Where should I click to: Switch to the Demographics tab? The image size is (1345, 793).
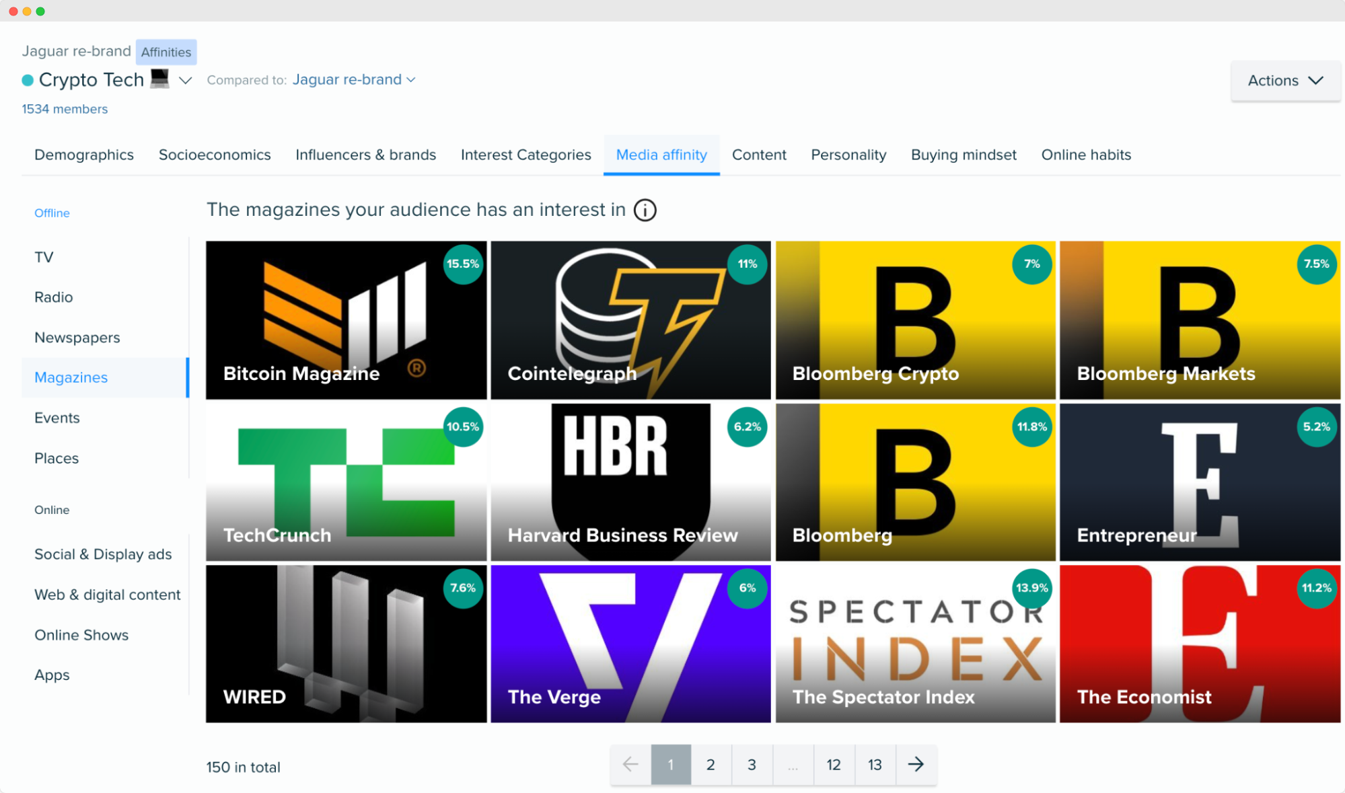[x=84, y=155]
